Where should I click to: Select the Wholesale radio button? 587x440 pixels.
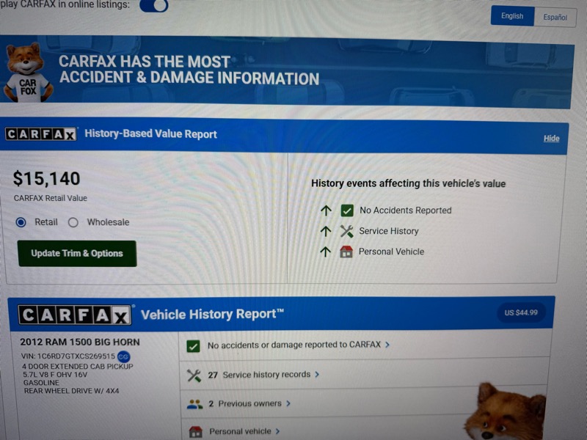click(x=73, y=222)
